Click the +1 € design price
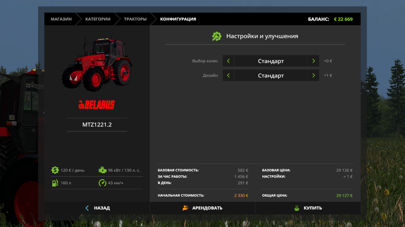 (x=328, y=75)
